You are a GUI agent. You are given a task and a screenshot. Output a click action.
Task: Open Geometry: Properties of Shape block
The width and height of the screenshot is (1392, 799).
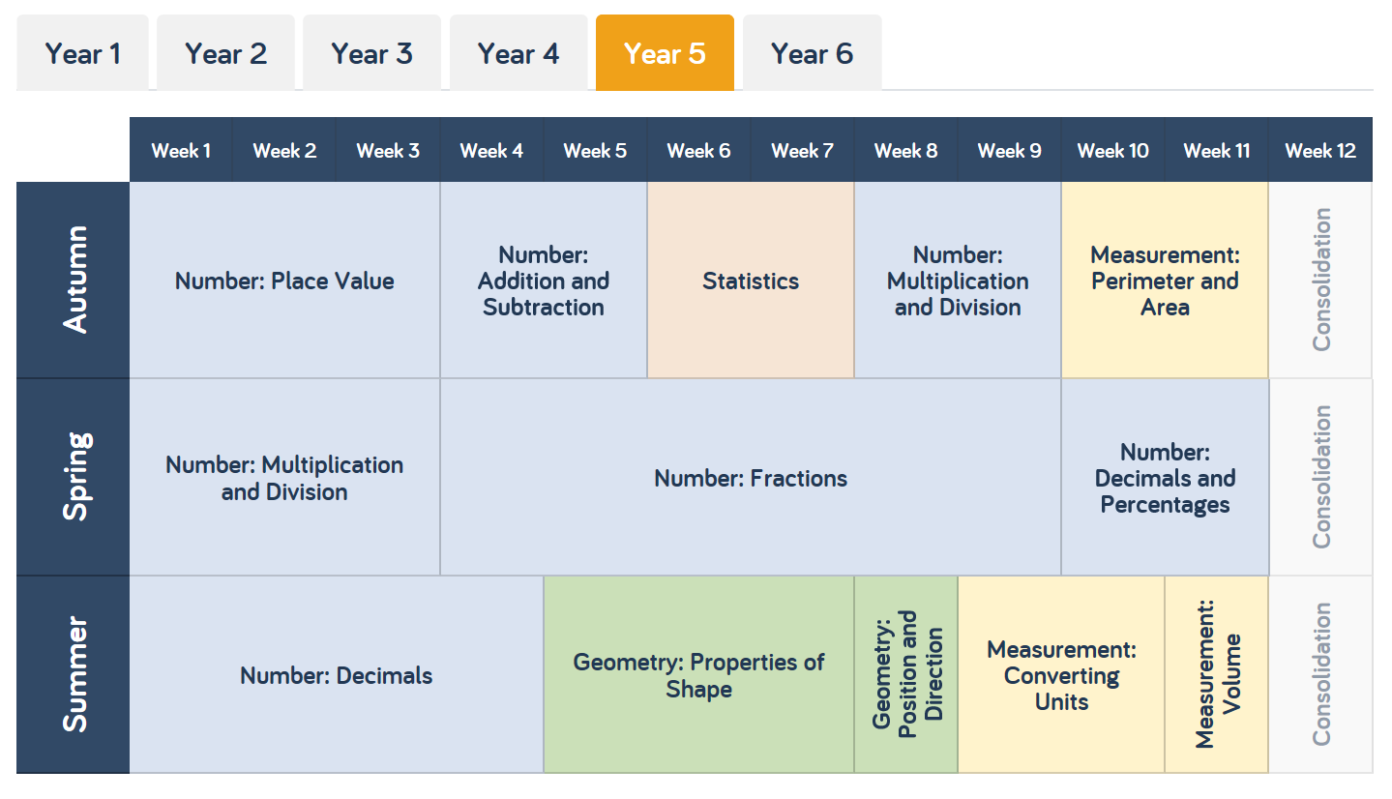tap(698, 674)
